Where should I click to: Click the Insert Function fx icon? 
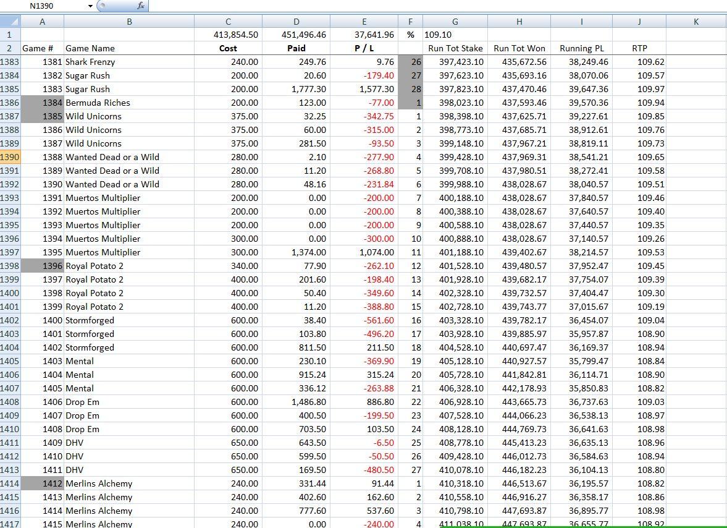[140, 6]
